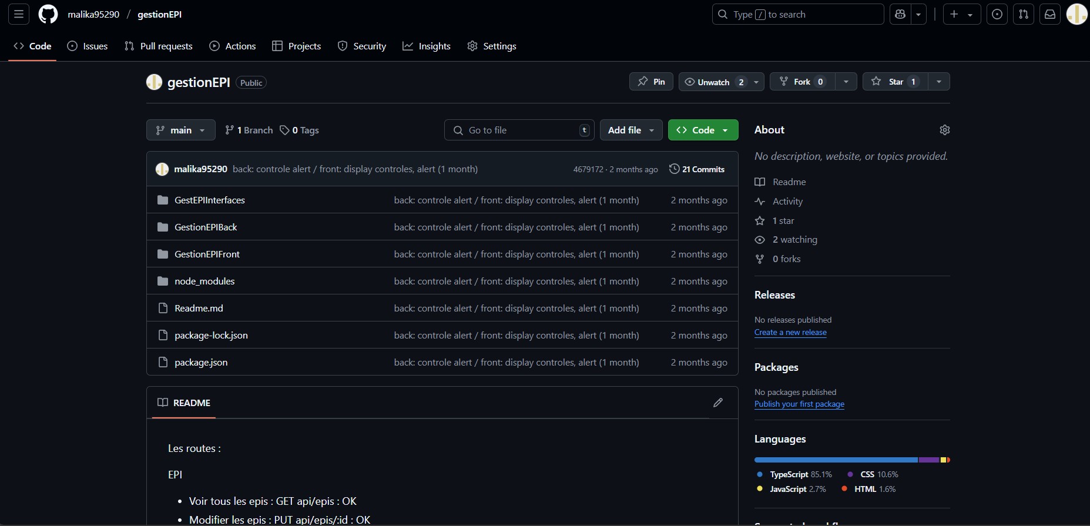Open the hamburger navigation menu
Viewport: 1090px width, 526px height.
[19, 14]
